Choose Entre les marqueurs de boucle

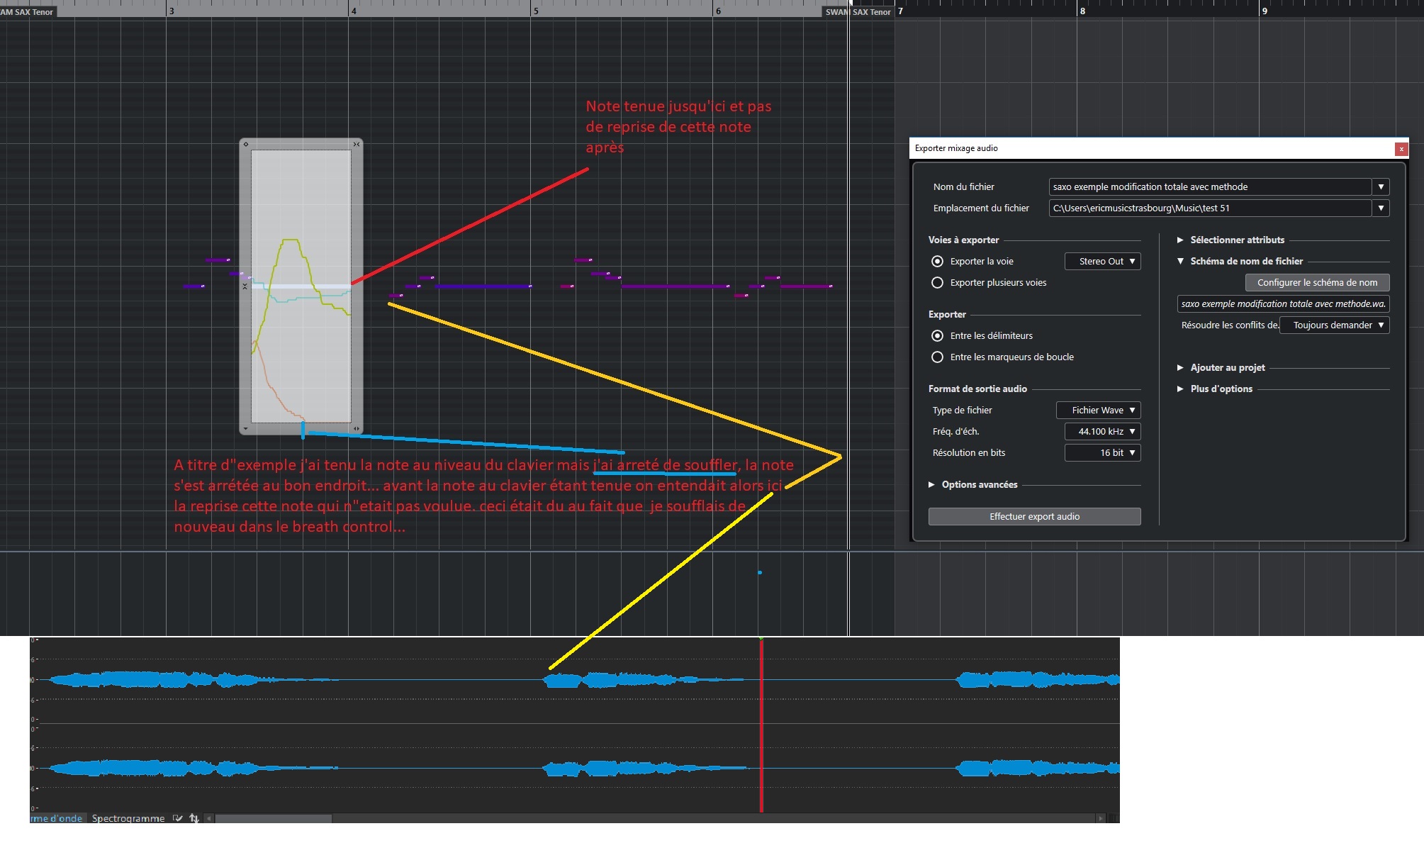click(x=937, y=357)
